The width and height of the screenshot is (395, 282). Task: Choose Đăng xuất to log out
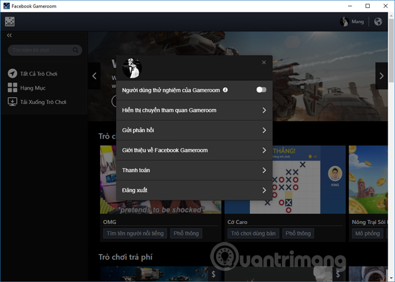tap(194, 190)
